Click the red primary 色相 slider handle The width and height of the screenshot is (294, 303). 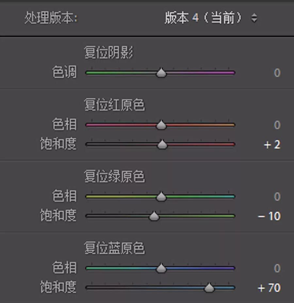[x=161, y=125]
